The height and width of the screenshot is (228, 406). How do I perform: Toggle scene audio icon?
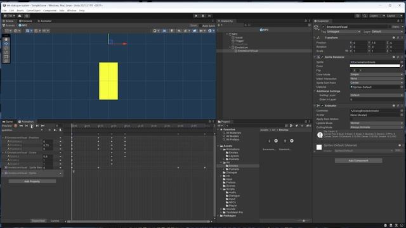[179, 31]
